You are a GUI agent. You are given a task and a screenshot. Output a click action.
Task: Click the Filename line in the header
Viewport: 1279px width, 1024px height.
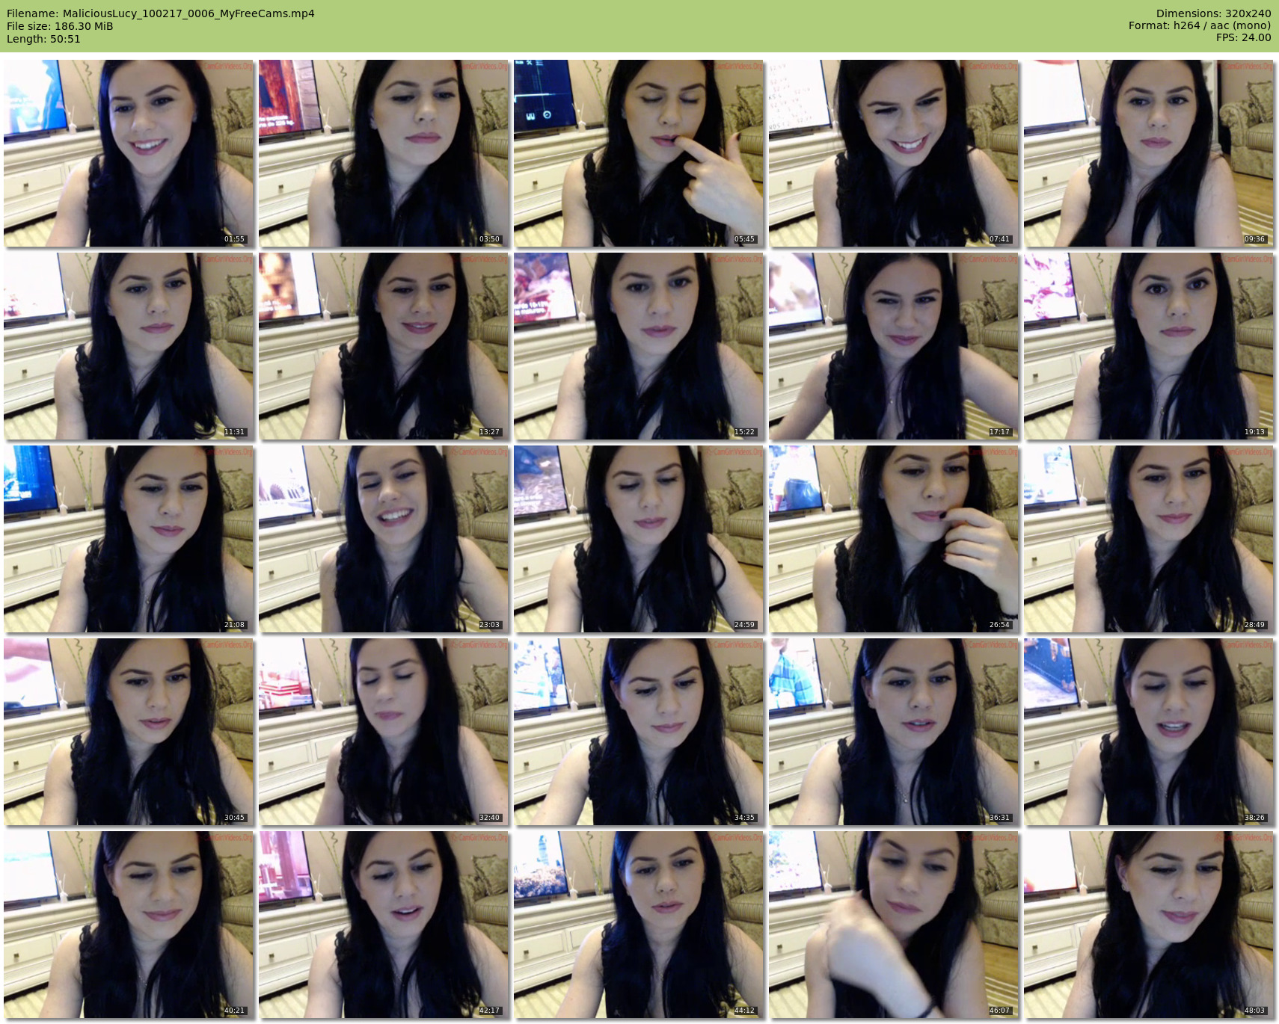[x=161, y=13]
